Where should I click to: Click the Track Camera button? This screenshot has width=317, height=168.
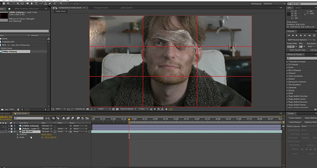[x=294, y=118]
